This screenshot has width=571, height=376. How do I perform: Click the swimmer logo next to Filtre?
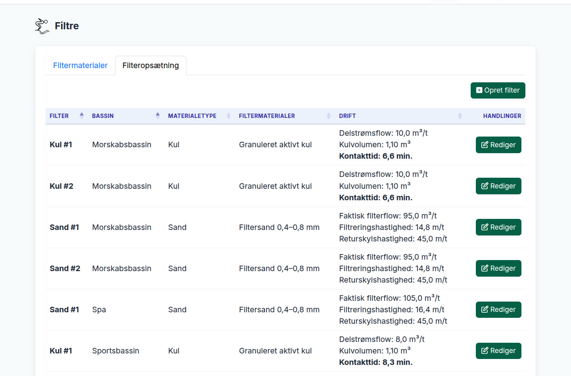42,26
